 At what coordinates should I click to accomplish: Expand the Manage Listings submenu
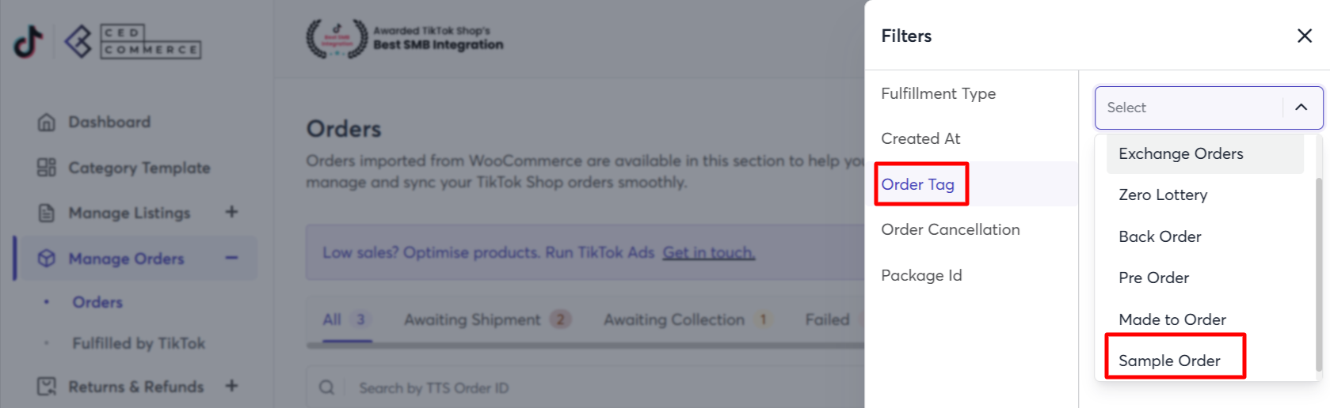pos(231,212)
